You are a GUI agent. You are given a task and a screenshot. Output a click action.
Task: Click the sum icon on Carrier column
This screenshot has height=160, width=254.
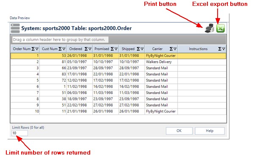click(x=171, y=49)
